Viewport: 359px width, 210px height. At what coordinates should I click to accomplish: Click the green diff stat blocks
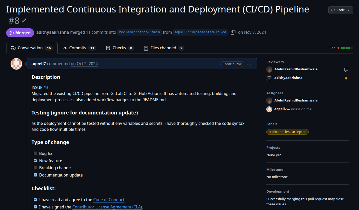[346, 48]
